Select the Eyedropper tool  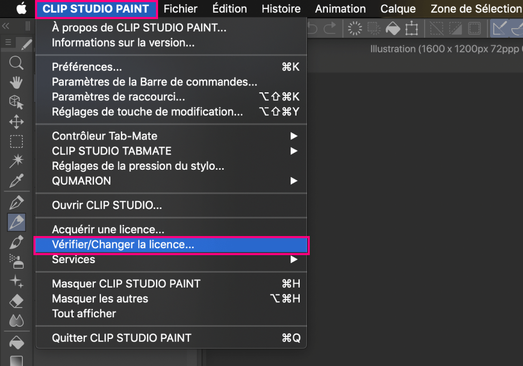pyautogui.click(x=16, y=182)
